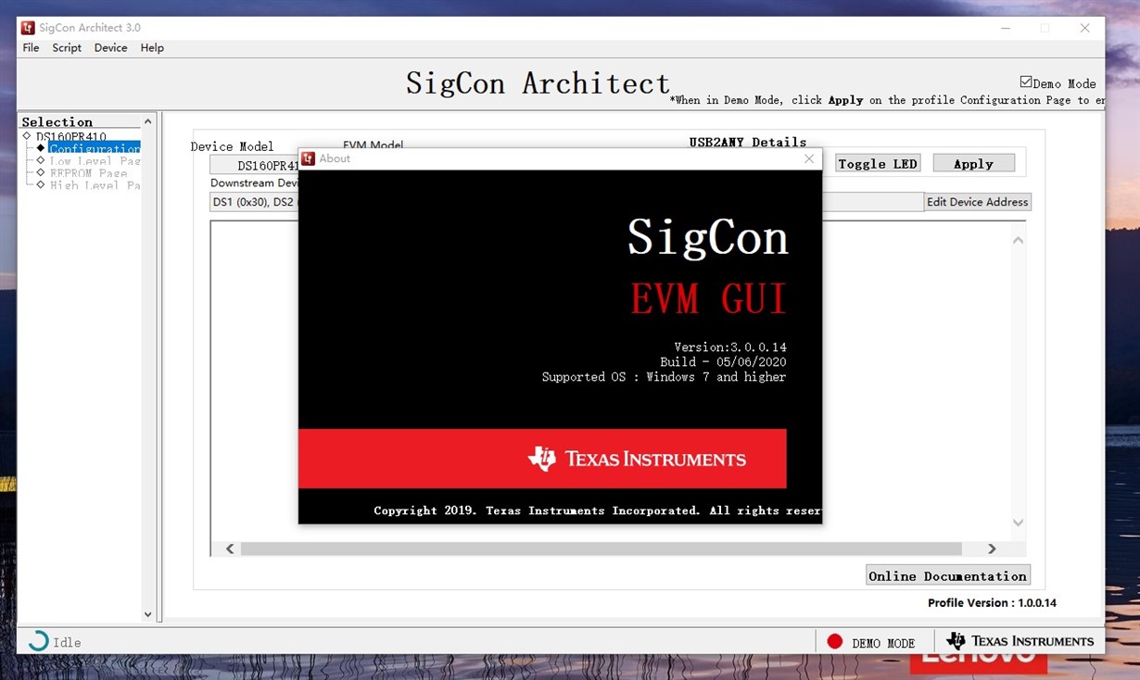Click the Idle status spinner icon
Image resolution: width=1140 pixels, height=680 pixels.
coord(38,641)
